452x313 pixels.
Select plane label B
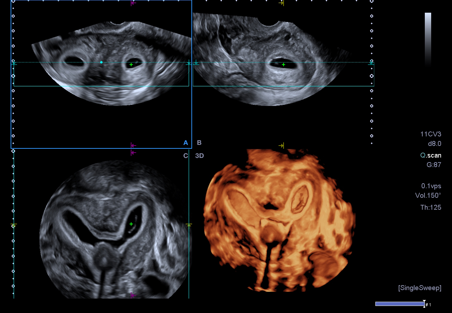coord(199,143)
